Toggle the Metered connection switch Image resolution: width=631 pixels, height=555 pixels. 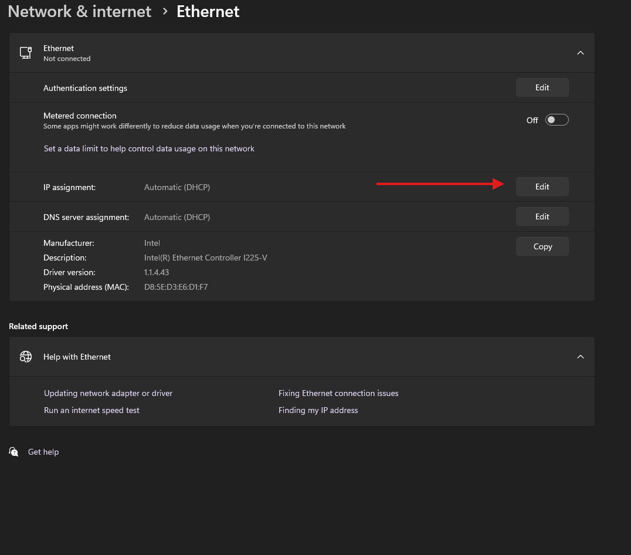(556, 120)
